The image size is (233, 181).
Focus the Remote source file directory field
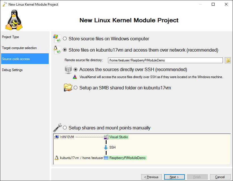coord(165,60)
